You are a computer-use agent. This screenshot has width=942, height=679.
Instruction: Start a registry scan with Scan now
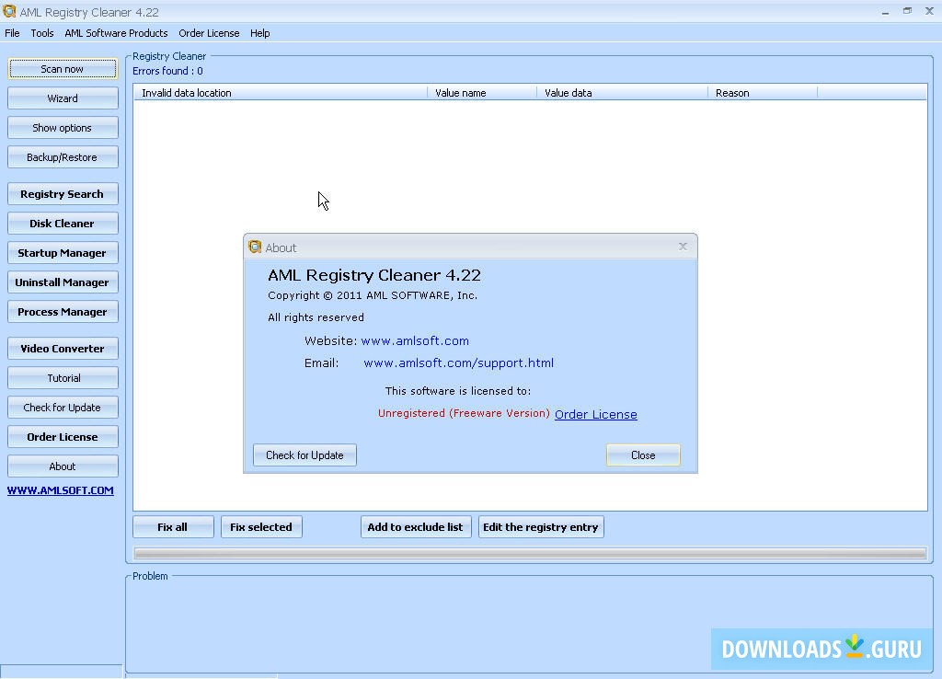[x=62, y=68]
